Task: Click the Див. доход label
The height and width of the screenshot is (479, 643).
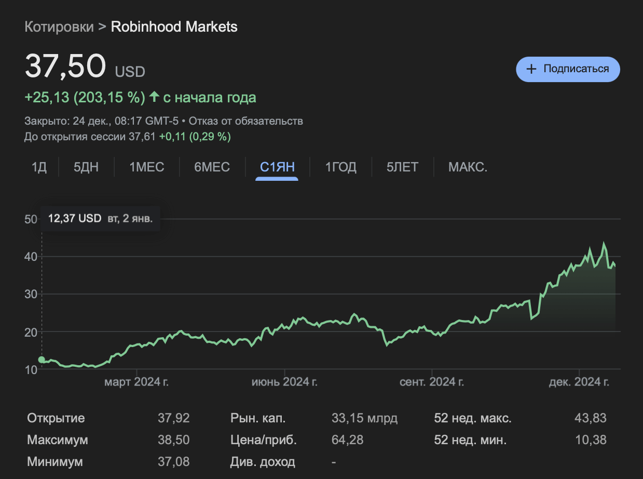Action: click(x=263, y=461)
